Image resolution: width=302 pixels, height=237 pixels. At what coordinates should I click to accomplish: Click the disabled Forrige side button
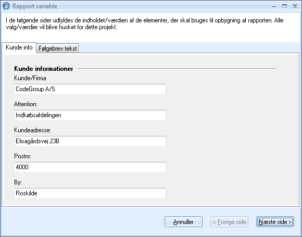tap(229, 221)
